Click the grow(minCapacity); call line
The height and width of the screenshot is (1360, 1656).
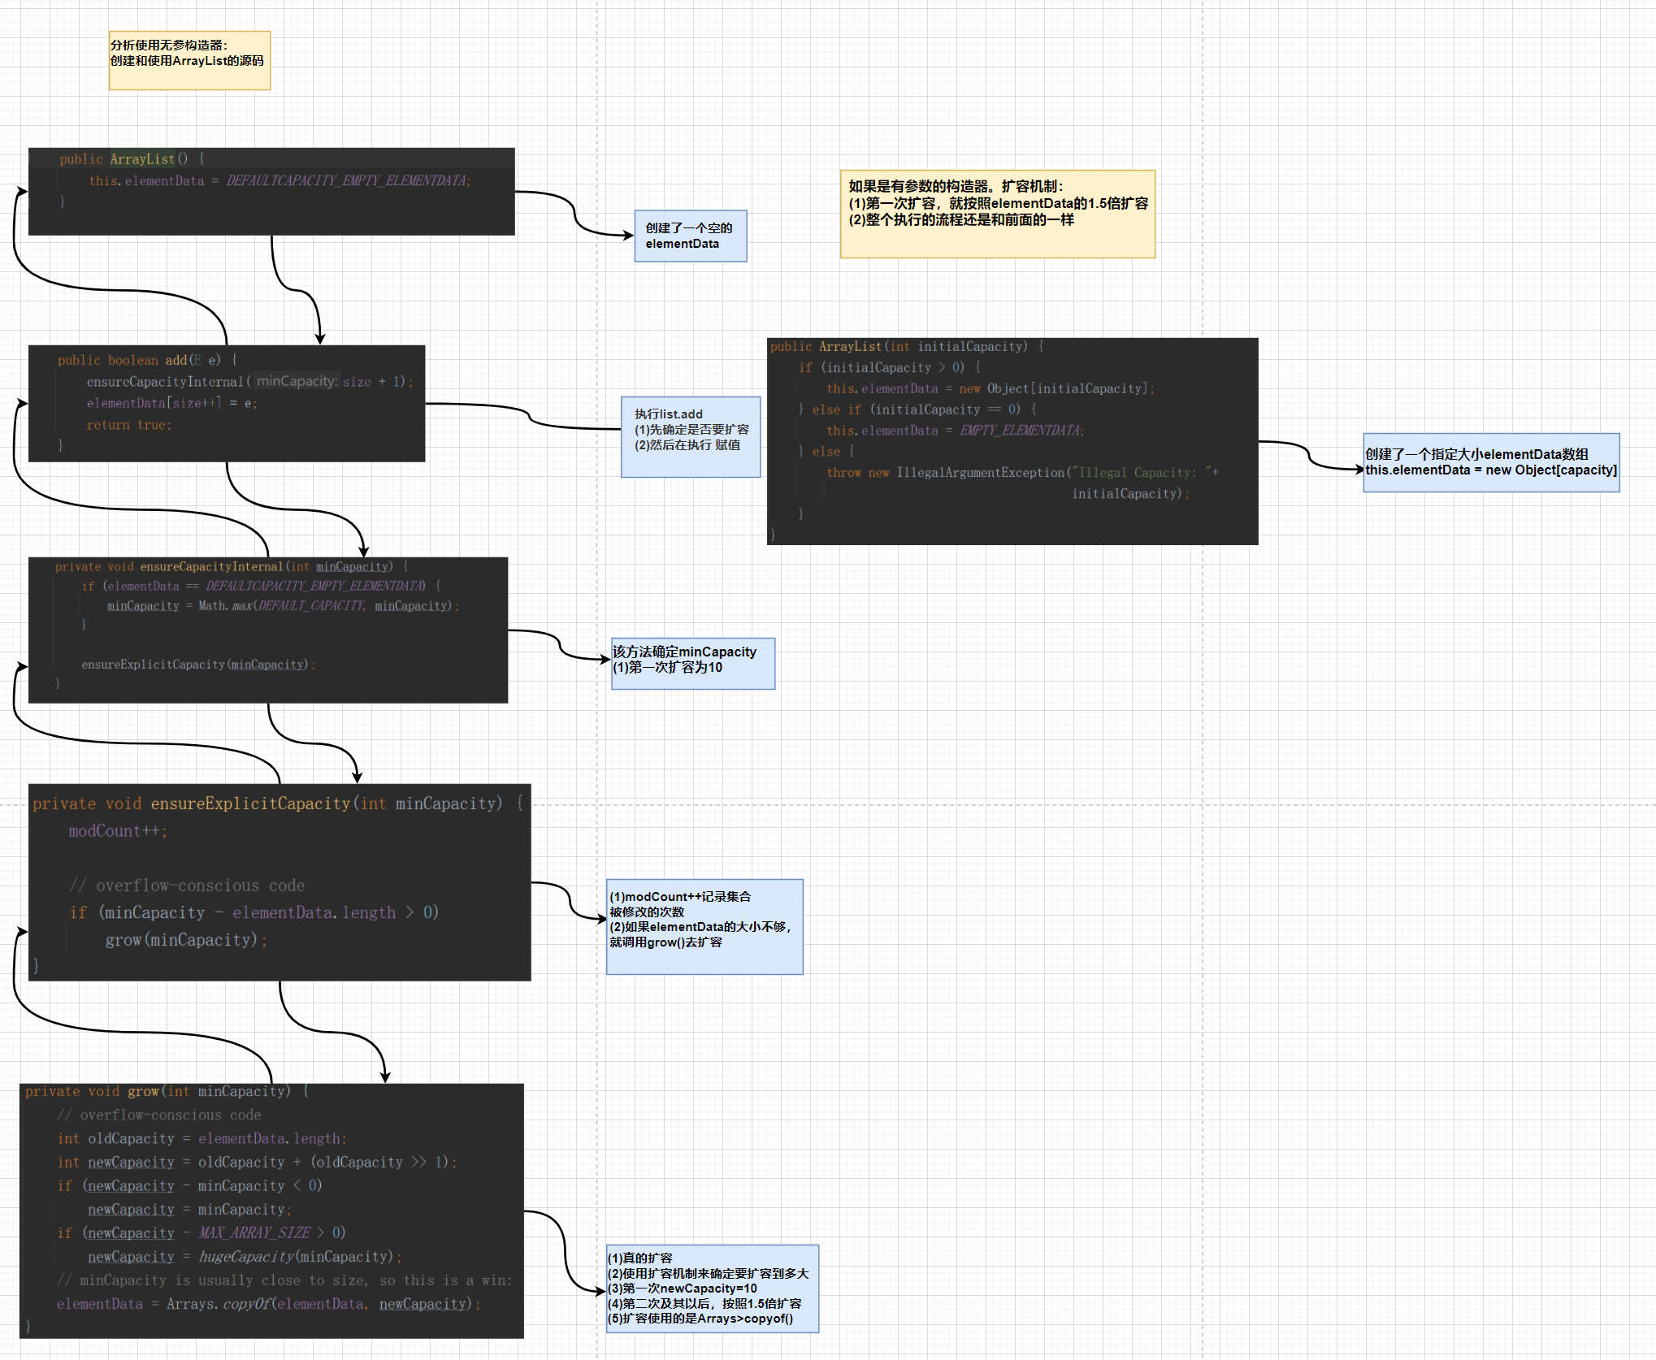pos(186,940)
